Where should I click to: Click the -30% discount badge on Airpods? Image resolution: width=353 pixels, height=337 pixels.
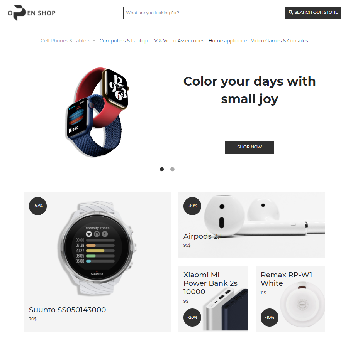coord(192,206)
